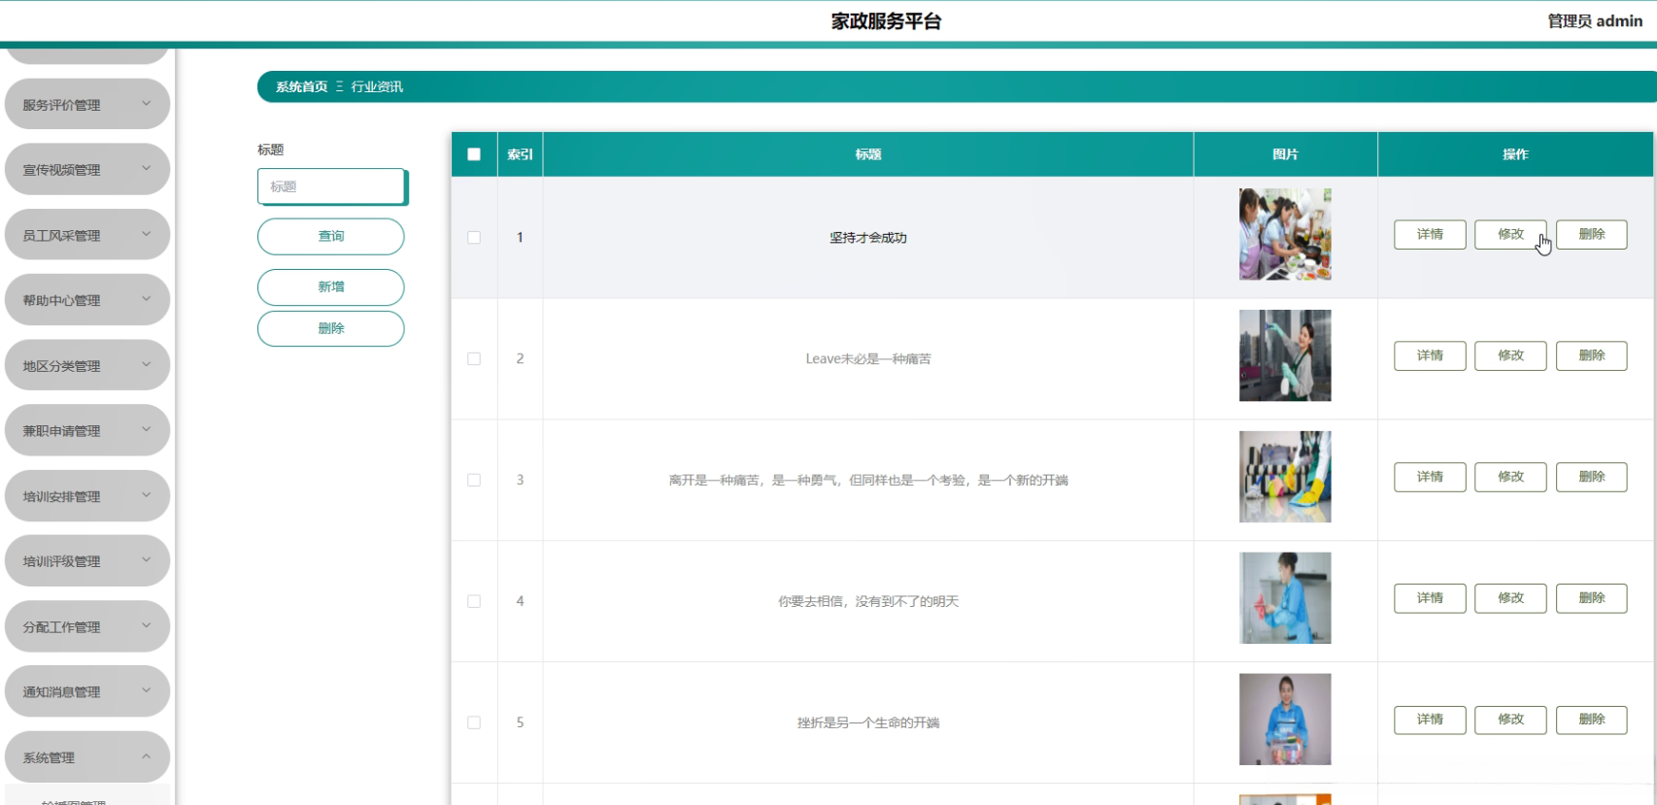1657x805 pixels.
Task: Check the box for row Leave未必是一种痛苦
Action: click(x=474, y=358)
